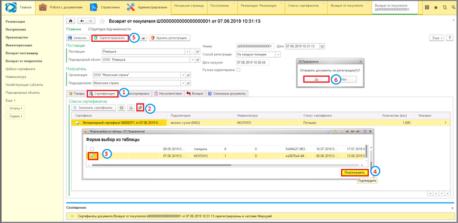Open the Работа с документами section
Image resolution: width=458 pixels, height=223 pixels.
[61, 7]
